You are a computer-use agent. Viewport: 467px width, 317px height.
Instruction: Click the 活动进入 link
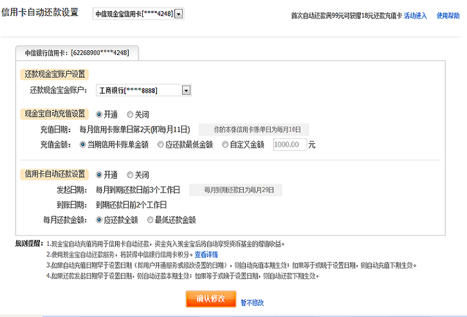click(x=416, y=15)
